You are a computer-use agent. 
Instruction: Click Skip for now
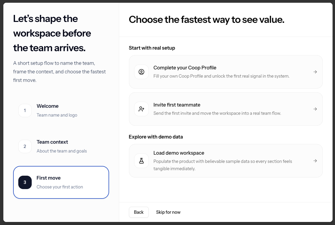pos(168,212)
